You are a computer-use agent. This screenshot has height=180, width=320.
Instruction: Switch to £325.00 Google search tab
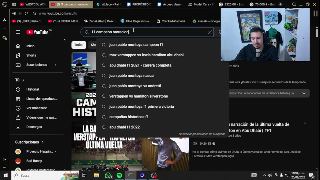[x=232, y=4]
